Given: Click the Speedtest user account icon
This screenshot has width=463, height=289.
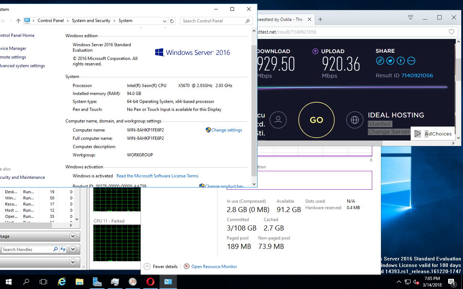Looking at the screenshot, I should [278, 120].
